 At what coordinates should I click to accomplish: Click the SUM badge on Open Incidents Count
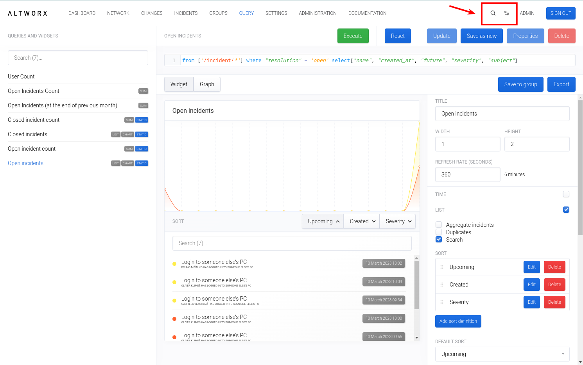[143, 91]
